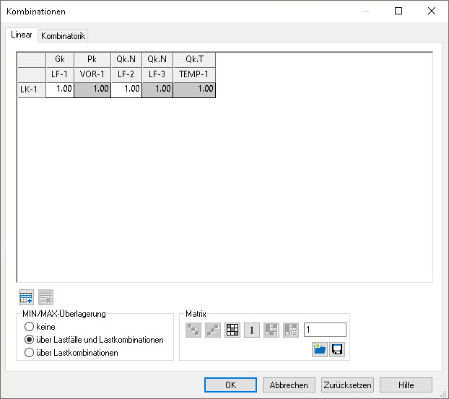
Task: Click the add combination row icon
Action: (x=27, y=297)
